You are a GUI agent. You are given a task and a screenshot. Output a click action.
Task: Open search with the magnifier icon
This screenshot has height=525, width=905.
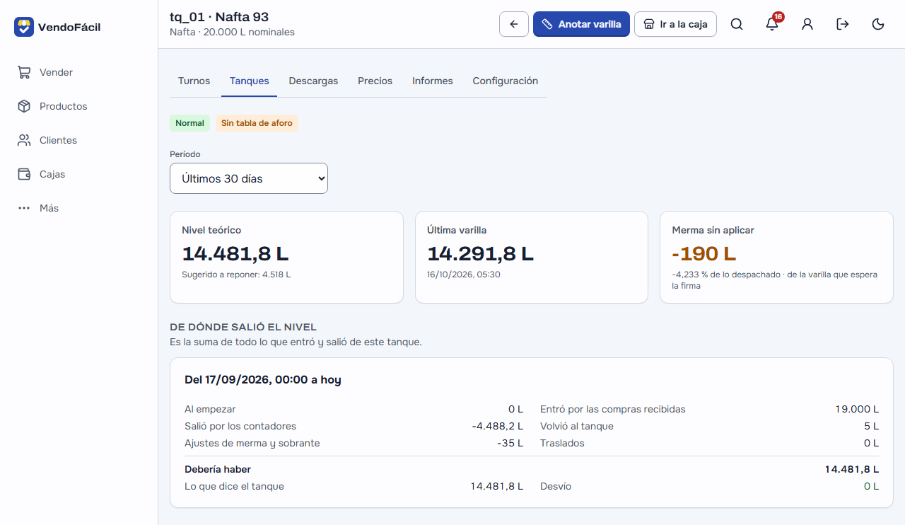click(x=737, y=24)
